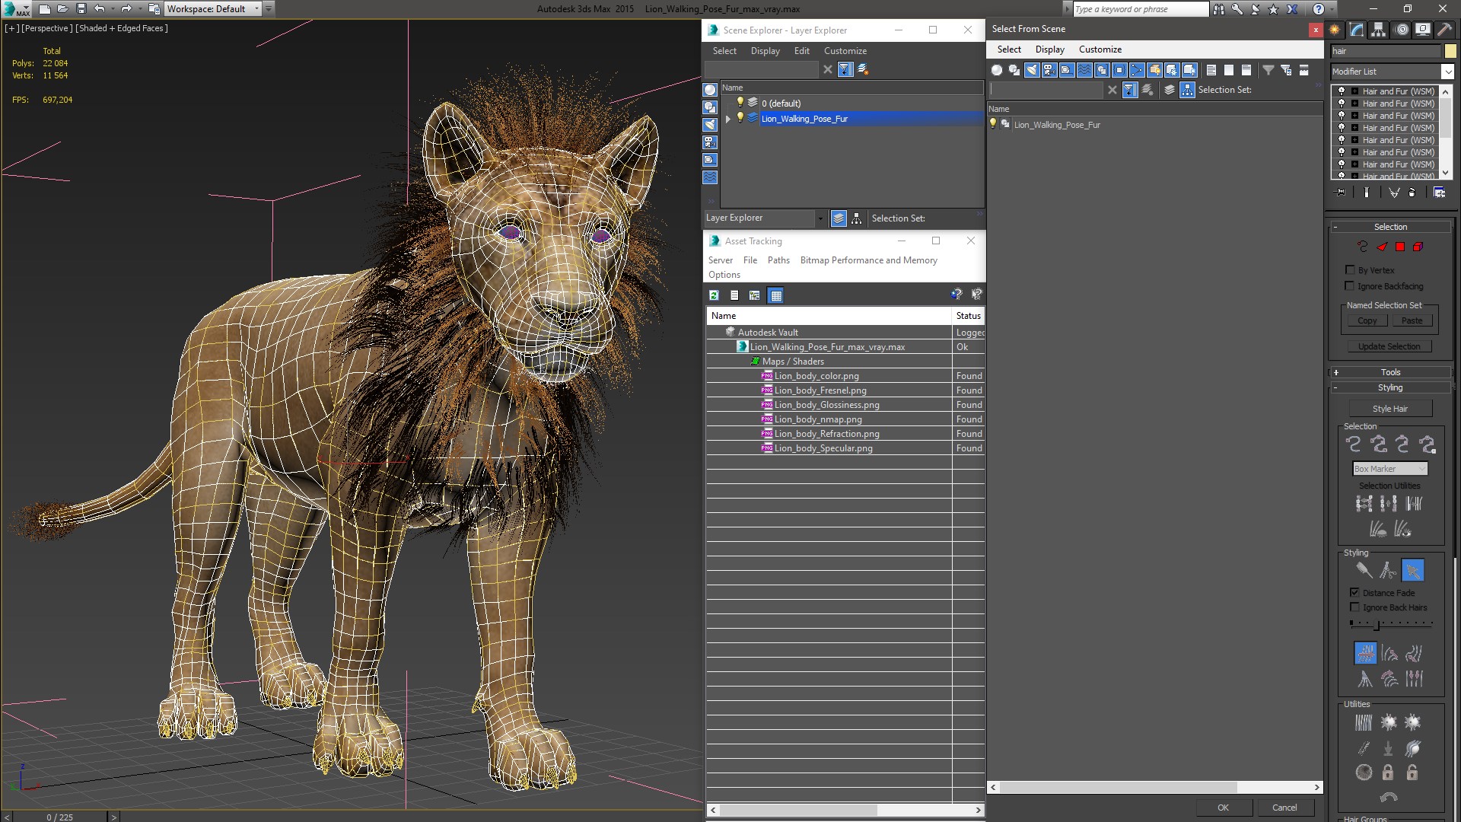Toggle lightbulb of Lion_Walking_Pose_Fur layer in Scene Explorer

[740, 117]
